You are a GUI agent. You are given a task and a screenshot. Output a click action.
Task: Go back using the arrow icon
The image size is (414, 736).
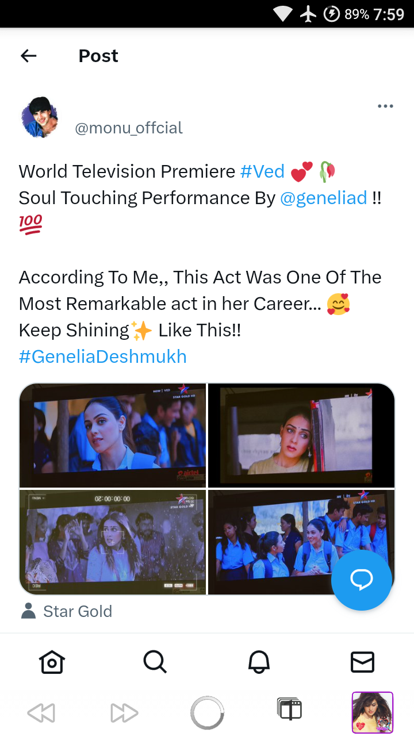pyautogui.click(x=28, y=56)
